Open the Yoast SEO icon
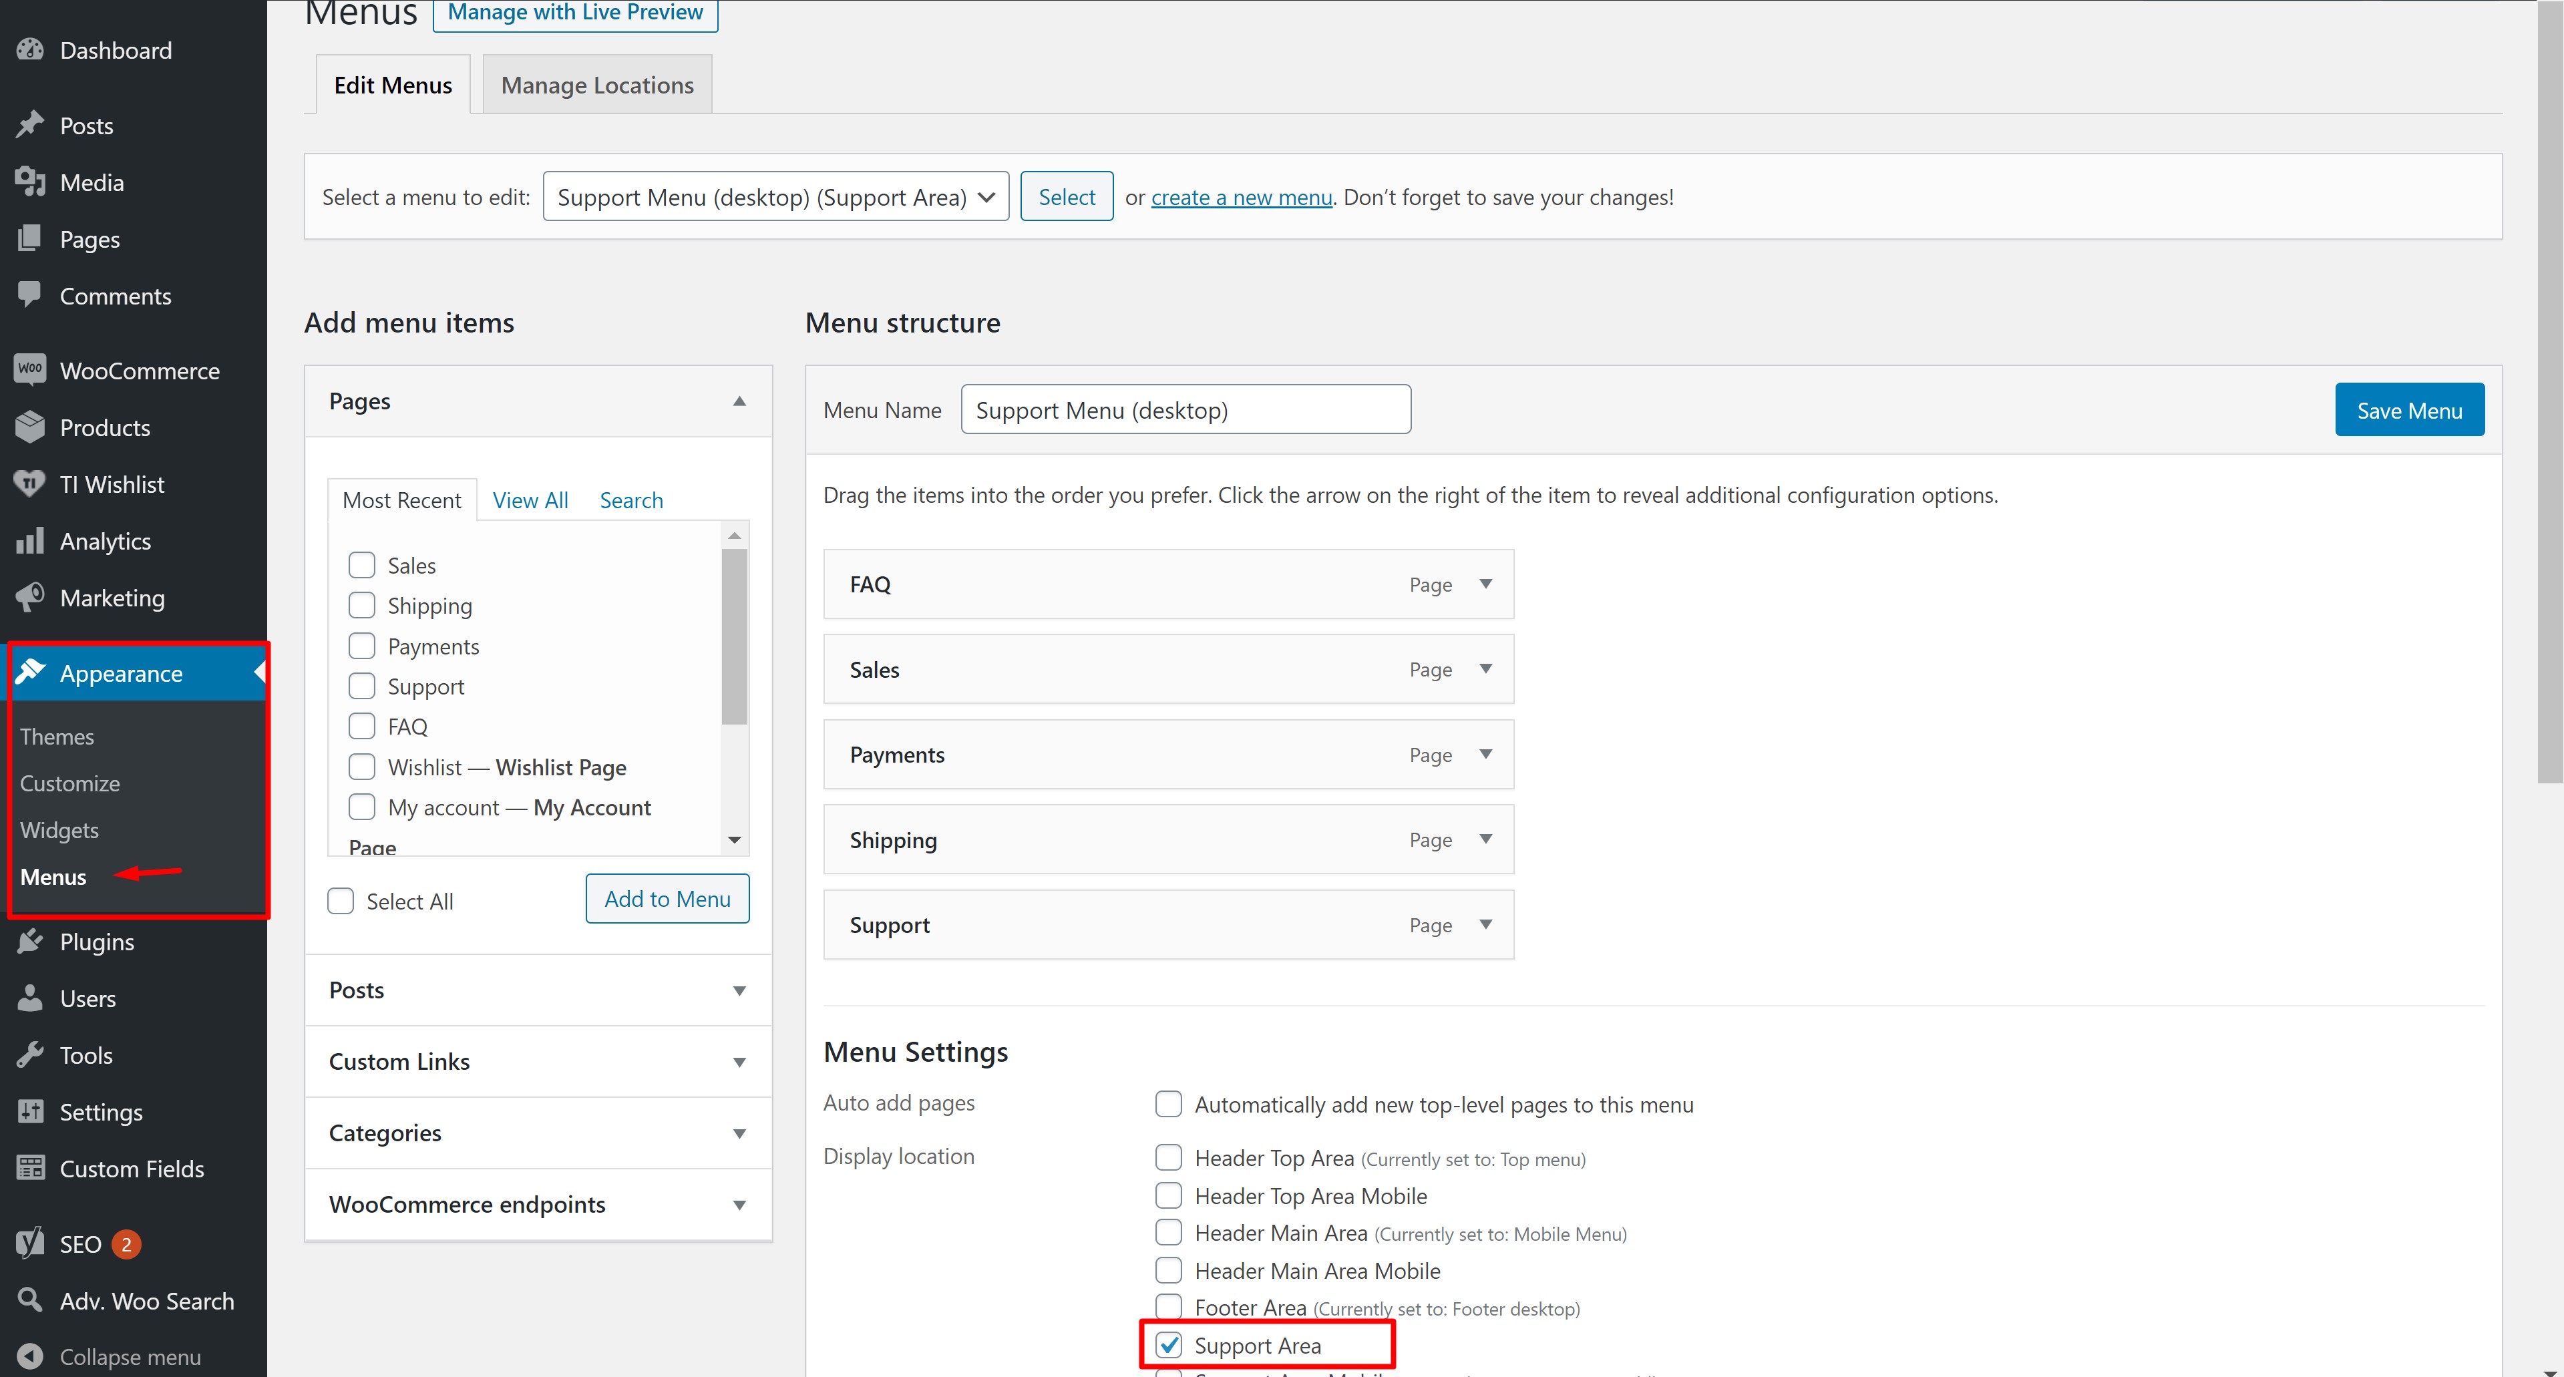Viewport: 2564px width, 1377px height. [x=30, y=1243]
